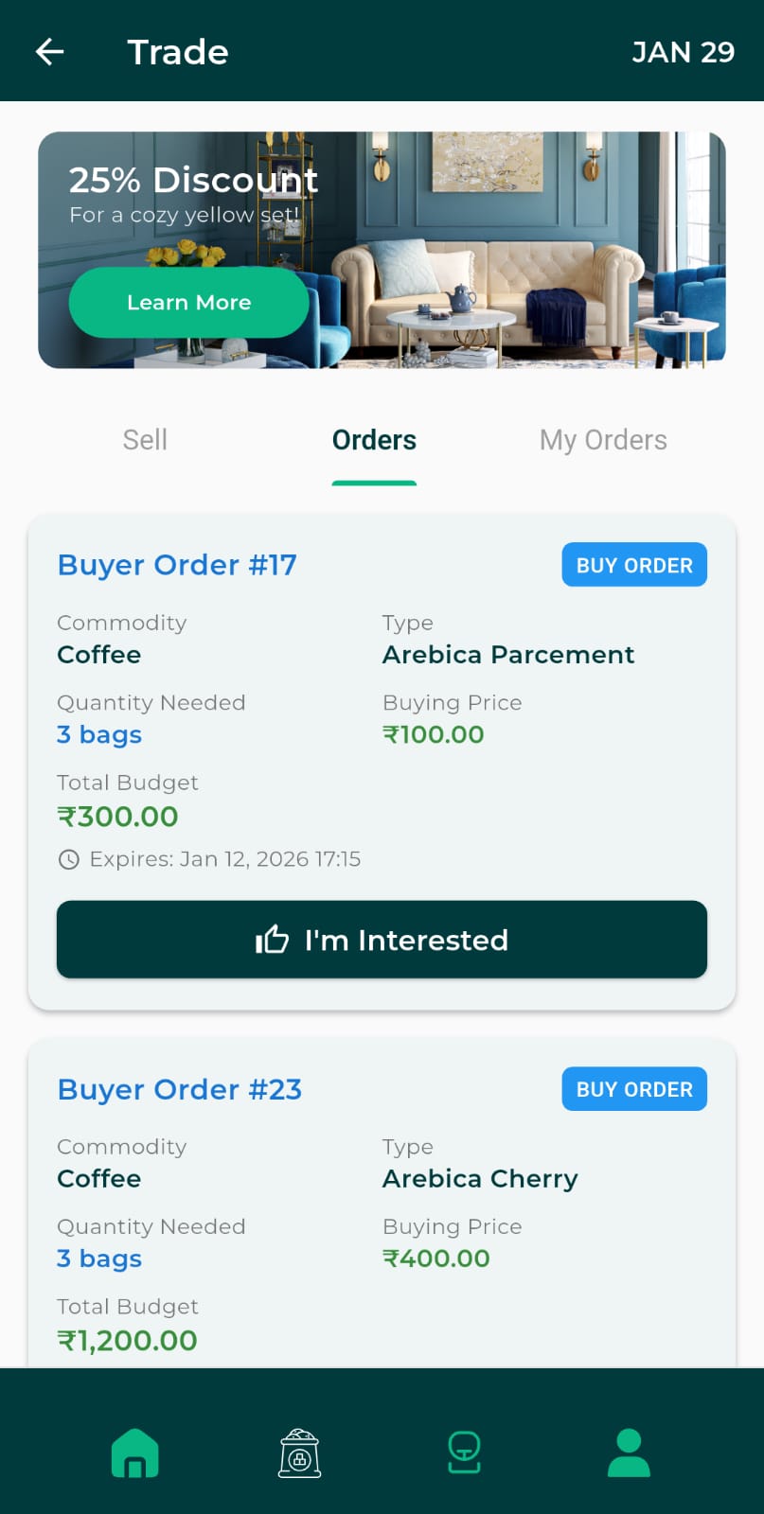This screenshot has width=764, height=1514.
Task: Tap the trade stall icon in bottom navigation
Action: pos(464,1452)
